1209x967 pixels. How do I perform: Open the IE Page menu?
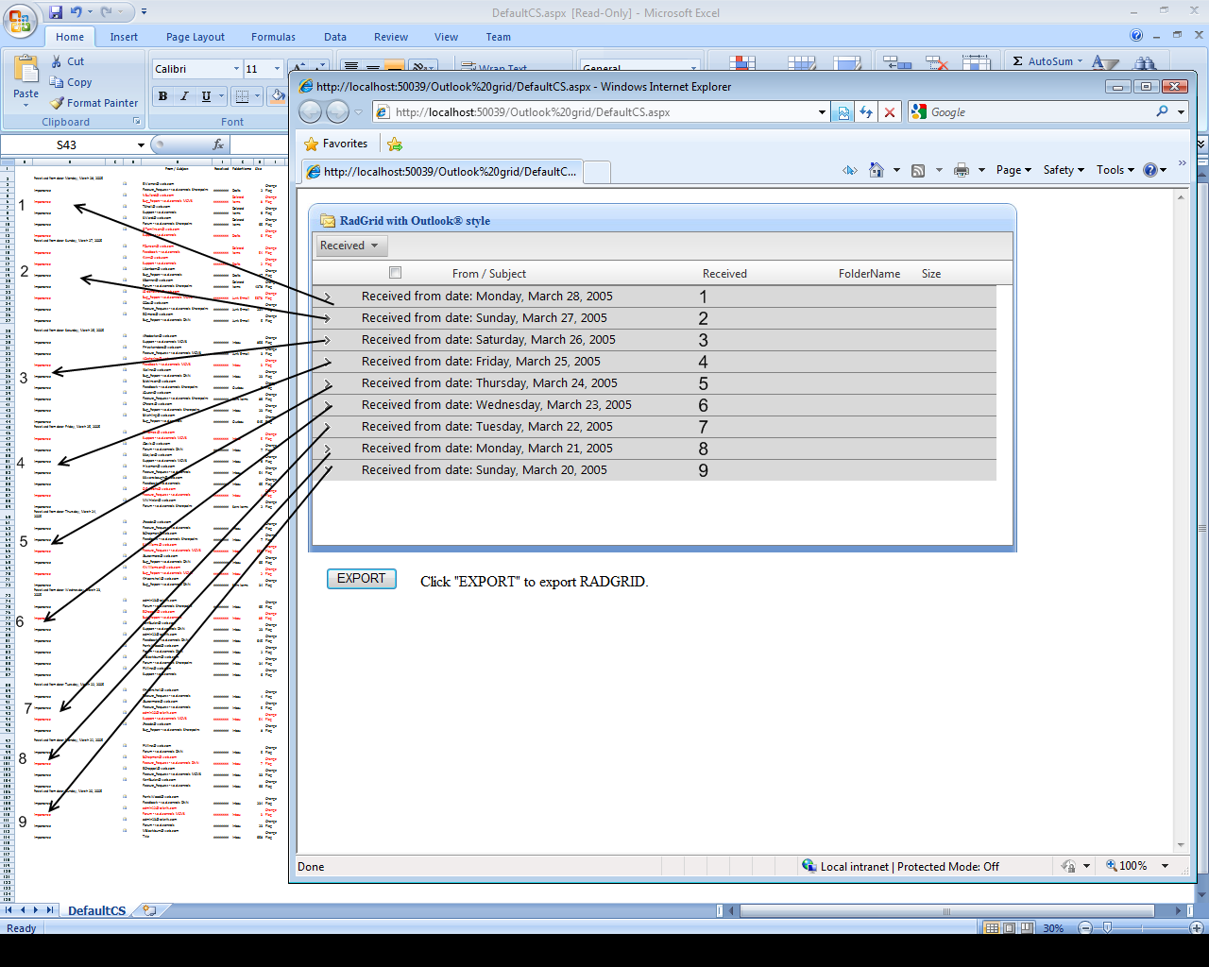click(x=1013, y=170)
